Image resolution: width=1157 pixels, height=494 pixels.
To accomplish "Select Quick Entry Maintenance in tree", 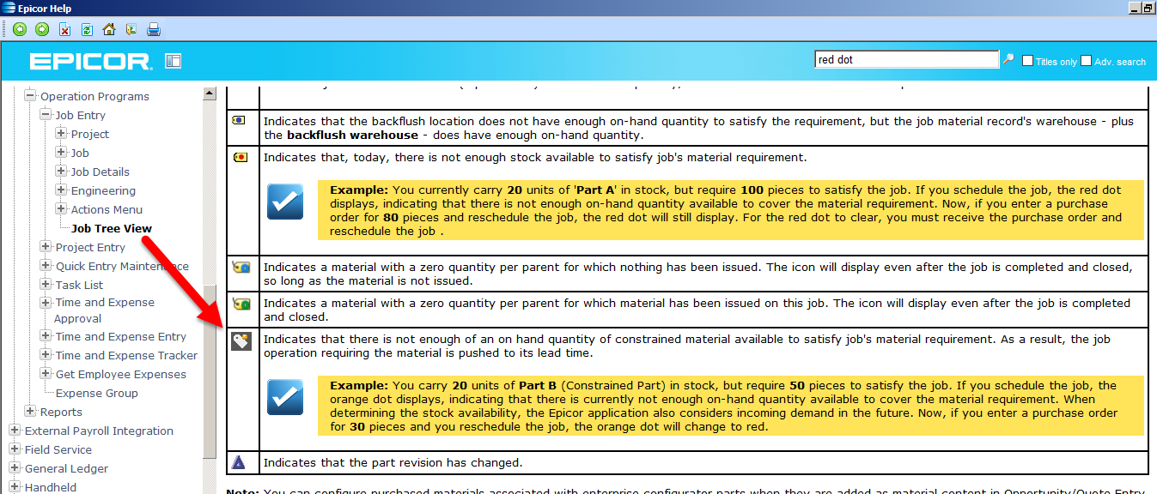I will (122, 266).
